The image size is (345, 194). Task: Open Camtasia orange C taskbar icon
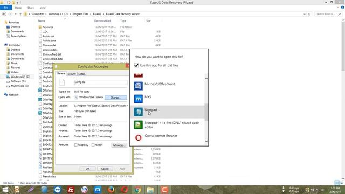(x=164, y=190)
